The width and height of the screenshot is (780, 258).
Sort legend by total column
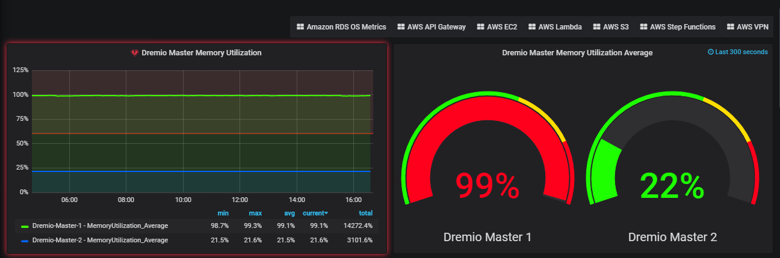[x=365, y=213]
